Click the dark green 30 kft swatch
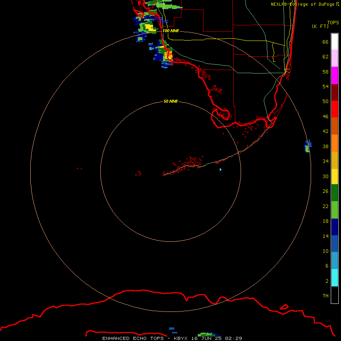The image size is (341, 341). point(335,193)
